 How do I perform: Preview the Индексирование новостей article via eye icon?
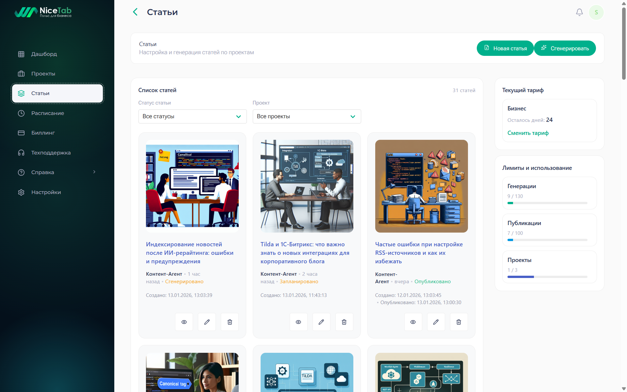coord(184,322)
